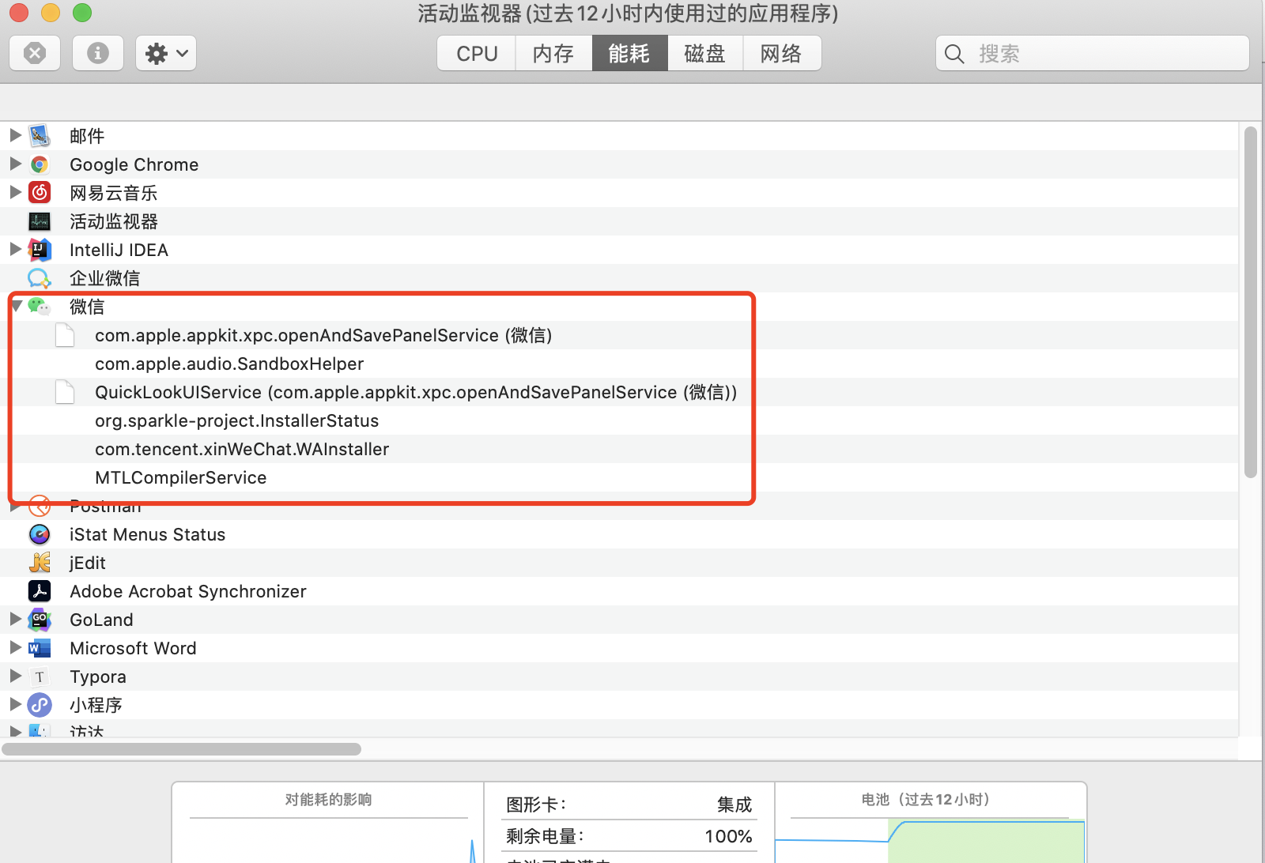Image resolution: width=1265 pixels, height=863 pixels.
Task: Click the 剩余电量 100% value
Action: pos(728,836)
